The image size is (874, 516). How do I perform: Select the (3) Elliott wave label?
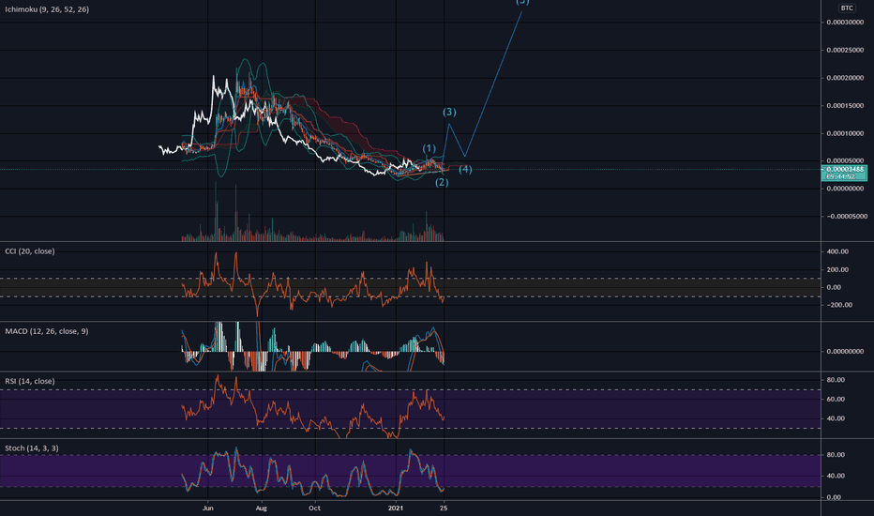coord(449,113)
